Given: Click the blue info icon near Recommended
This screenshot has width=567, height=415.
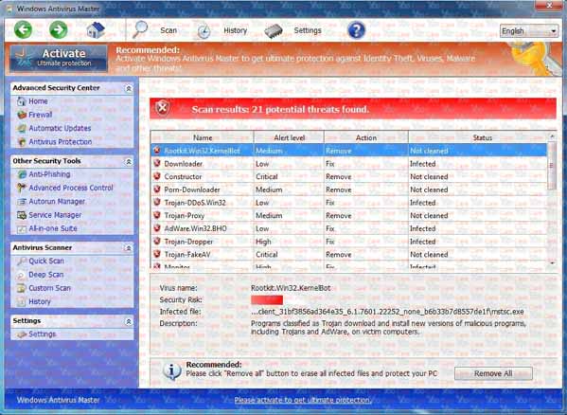Looking at the screenshot, I should 172,370.
